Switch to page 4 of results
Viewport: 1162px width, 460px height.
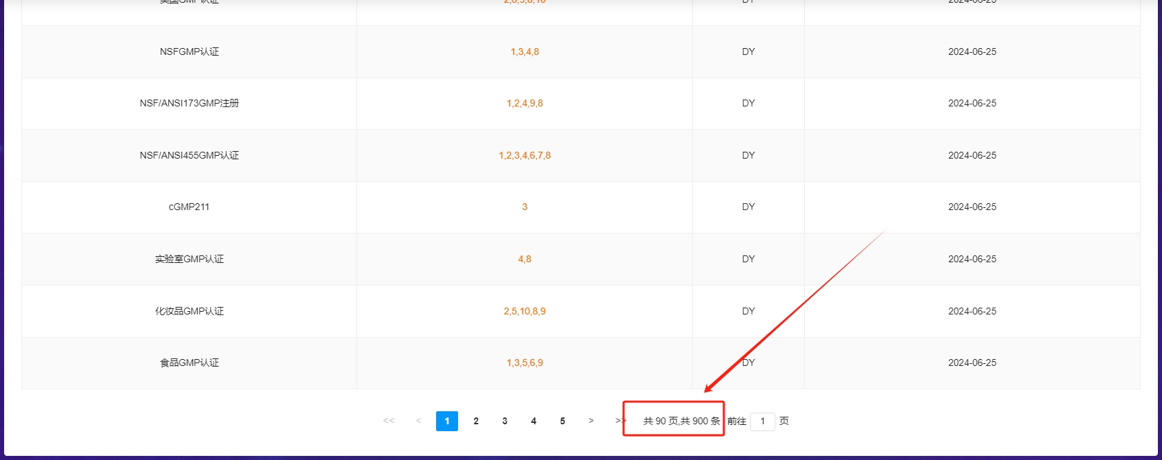[534, 421]
